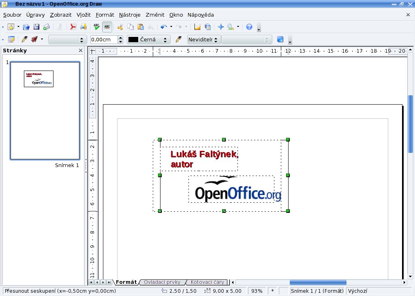Click the black line color swatch
The height and width of the screenshot is (296, 415).
133,40
